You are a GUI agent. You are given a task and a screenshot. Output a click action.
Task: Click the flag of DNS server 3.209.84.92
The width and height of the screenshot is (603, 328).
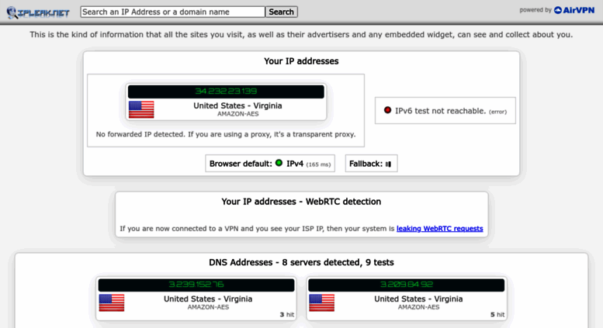[x=322, y=302]
